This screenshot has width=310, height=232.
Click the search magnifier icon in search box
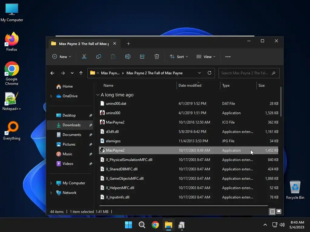274,73
